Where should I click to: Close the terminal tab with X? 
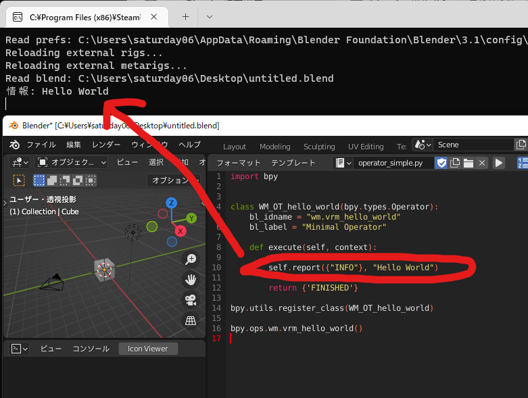pyautogui.click(x=154, y=17)
